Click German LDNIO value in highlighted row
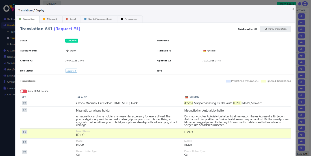Image resolution: width=311 pixels, height=156 pixels. click(189, 132)
